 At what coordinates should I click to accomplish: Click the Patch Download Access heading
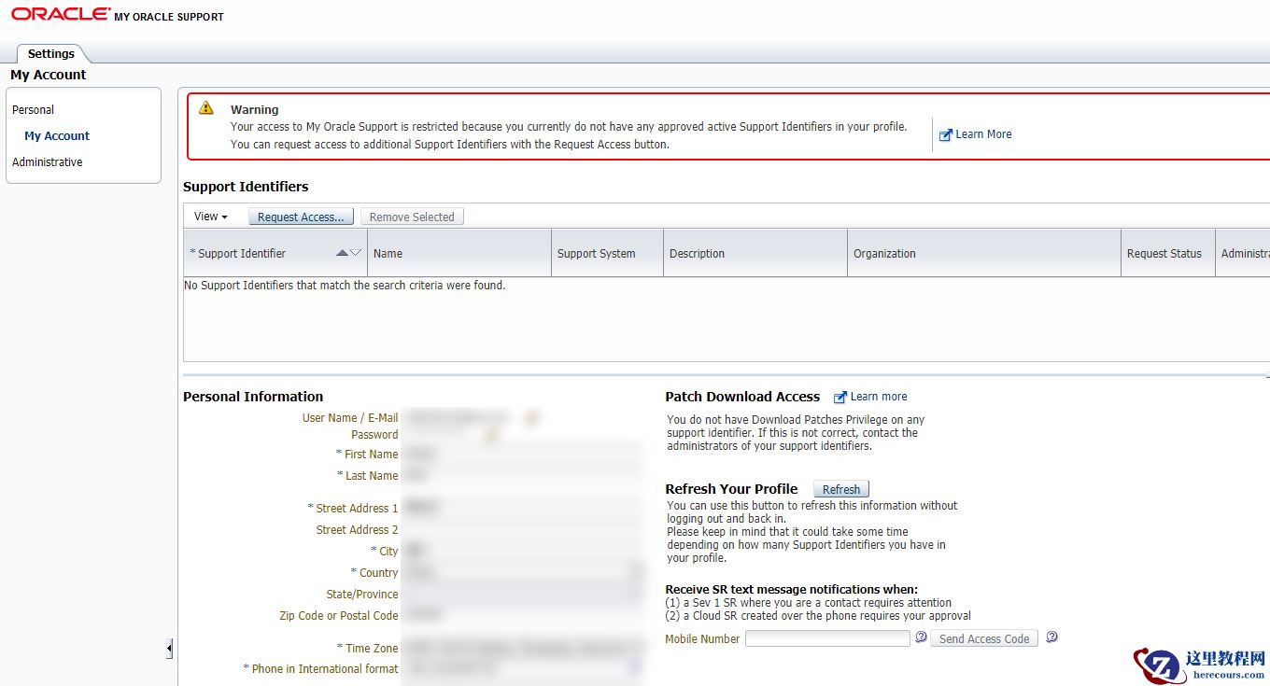click(742, 397)
